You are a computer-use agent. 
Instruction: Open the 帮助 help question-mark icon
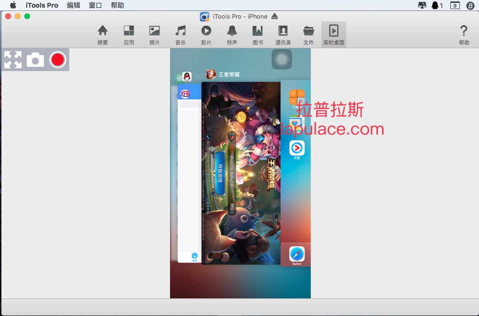point(464,35)
